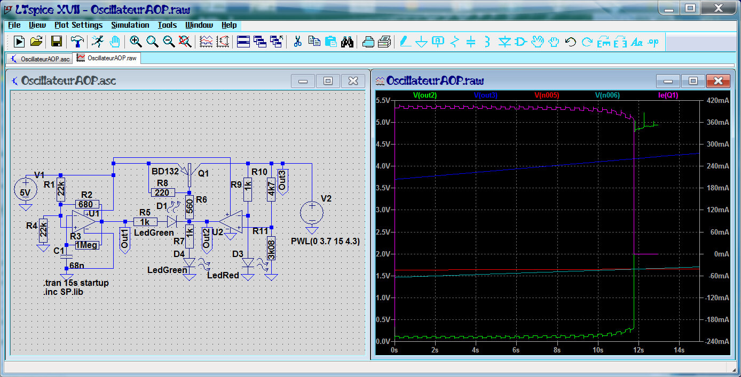Viewport: 741px width, 377px height.
Task: Click the close all windows icon
Action: [277, 41]
